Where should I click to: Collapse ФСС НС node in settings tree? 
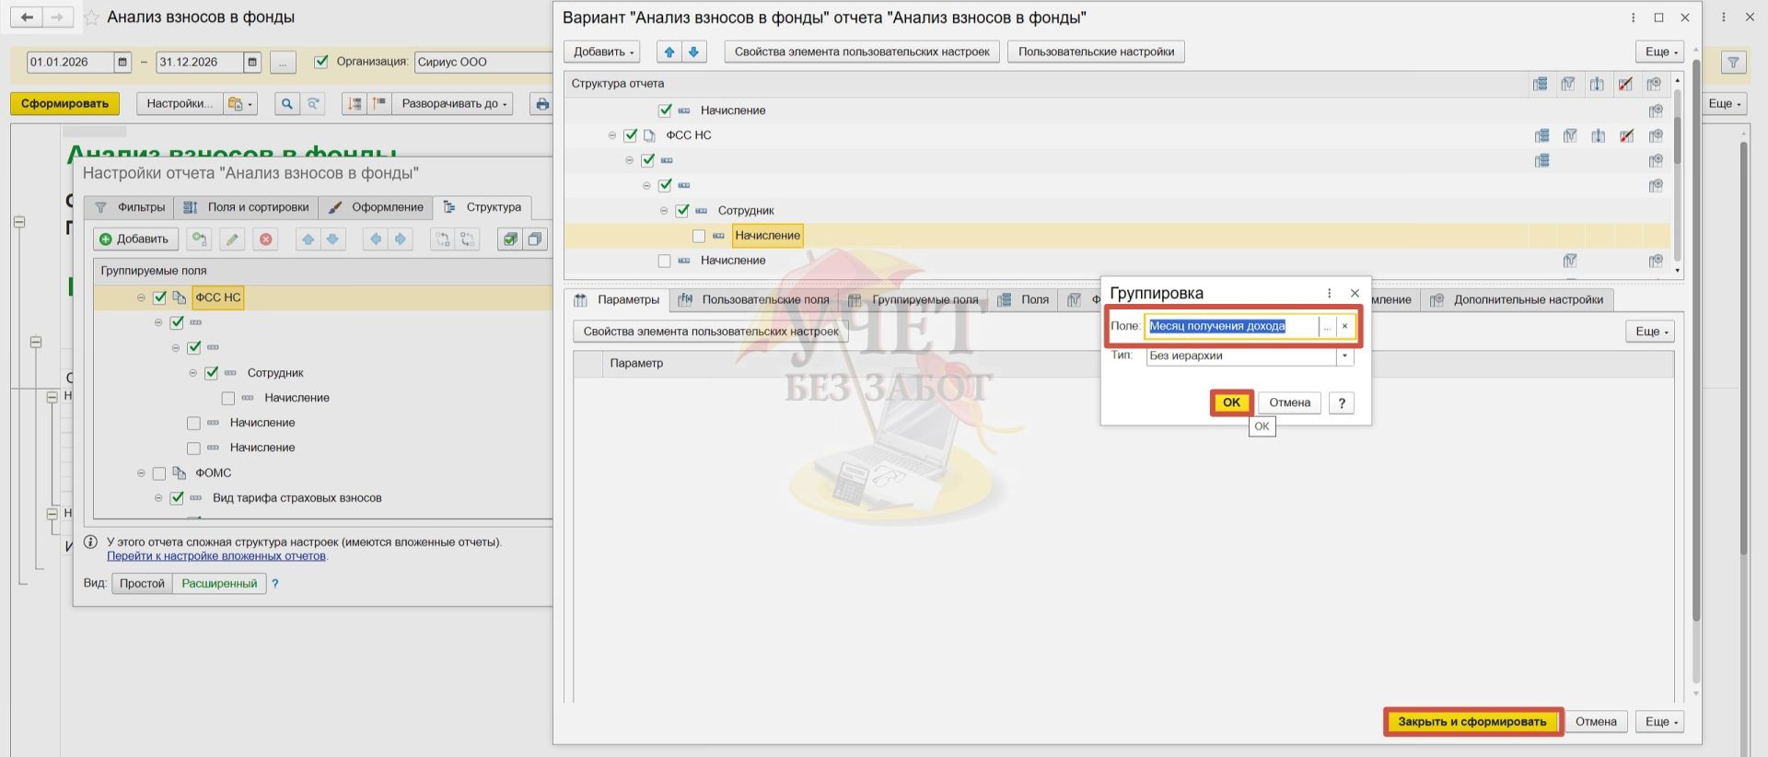141,297
